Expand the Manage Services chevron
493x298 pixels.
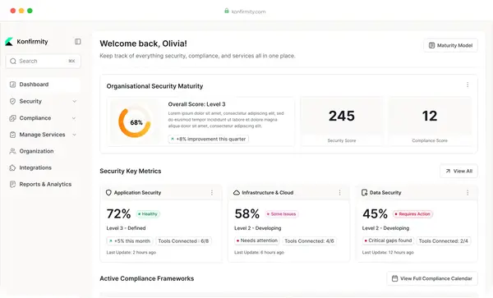(74, 135)
